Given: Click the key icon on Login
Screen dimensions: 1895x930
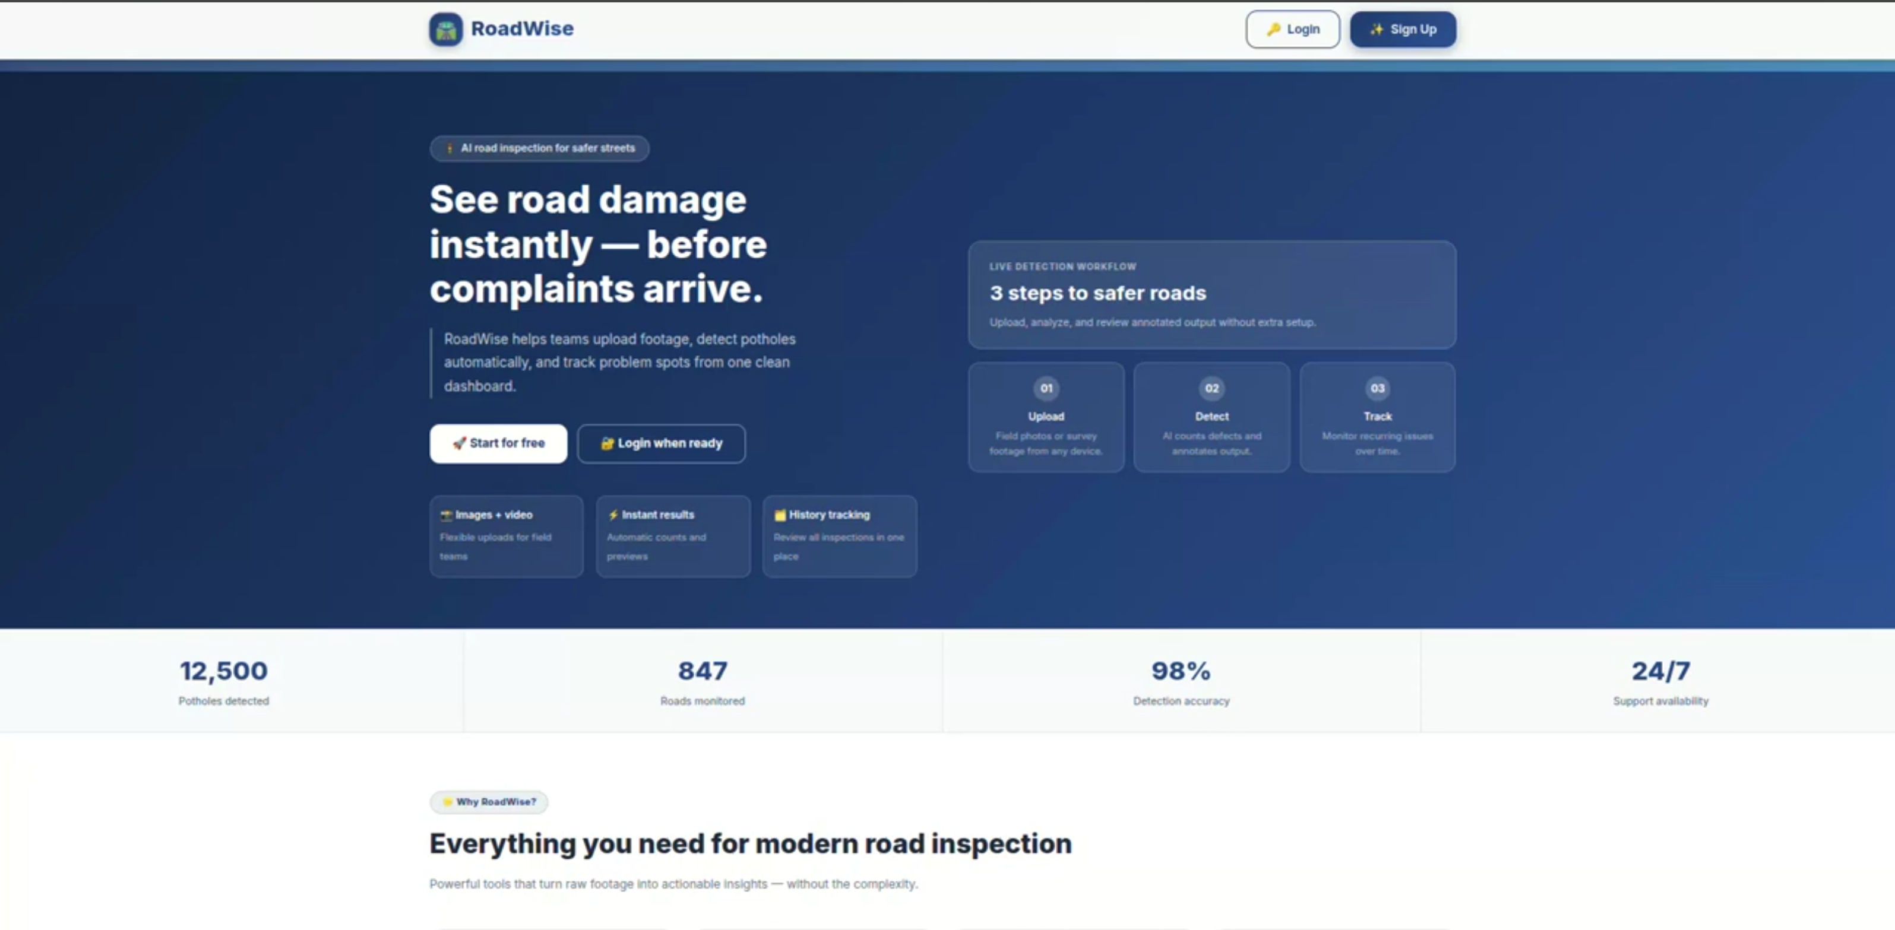Looking at the screenshot, I should [1273, 30].
